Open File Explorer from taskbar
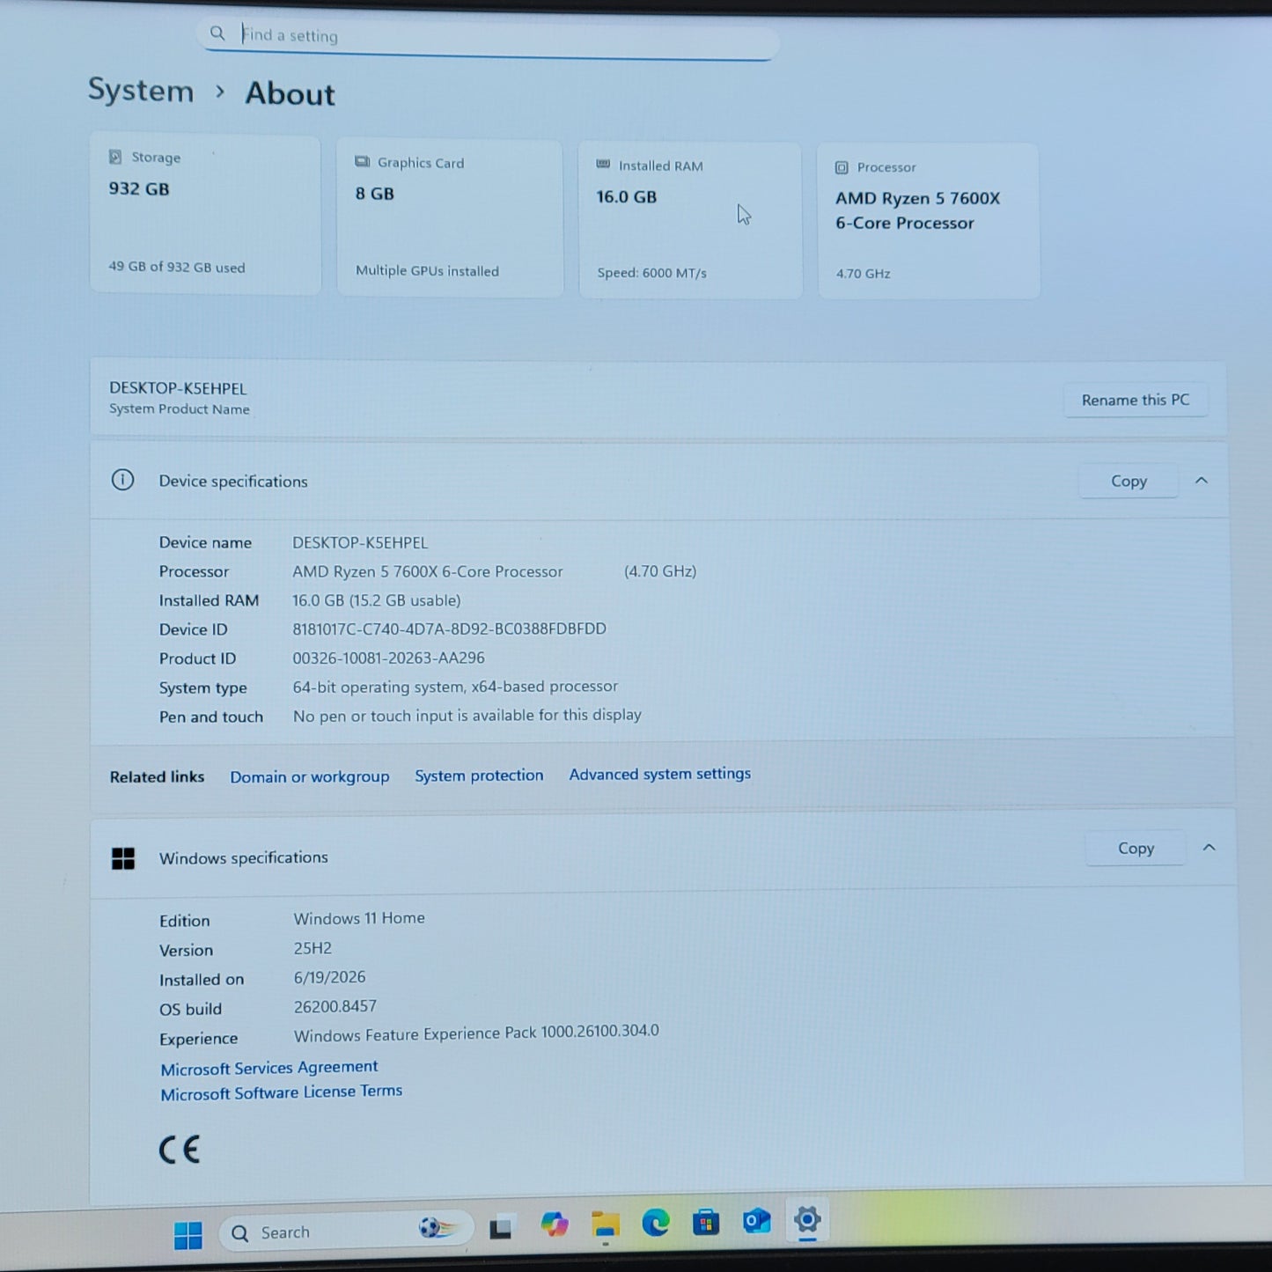 tap(606, 1224)
